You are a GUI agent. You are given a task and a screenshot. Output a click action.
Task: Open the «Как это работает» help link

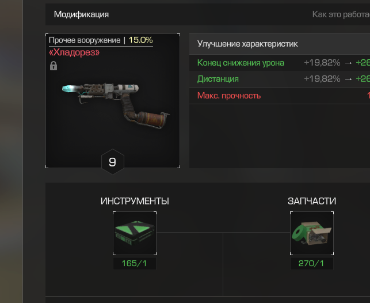point(341,14)
